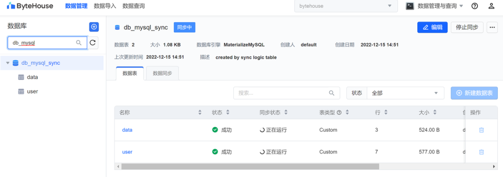Go to 数据导入 in top navigation
The width and height of the screenshot is (503, 177).
pyautogui.click(x=105, y=6)
